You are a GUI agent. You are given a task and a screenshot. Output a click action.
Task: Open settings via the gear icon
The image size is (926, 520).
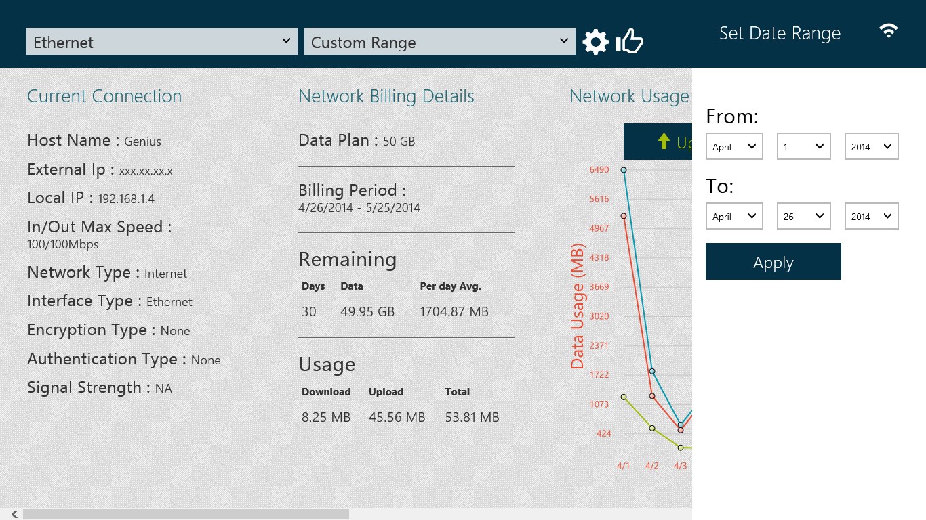click(595, 42)
